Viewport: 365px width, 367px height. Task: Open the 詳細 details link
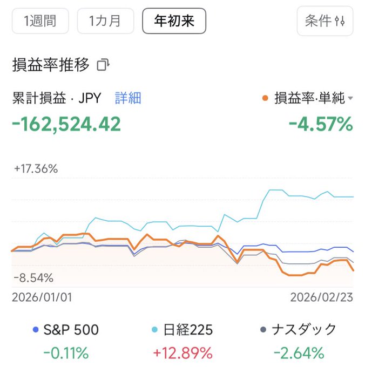point(128,98)
